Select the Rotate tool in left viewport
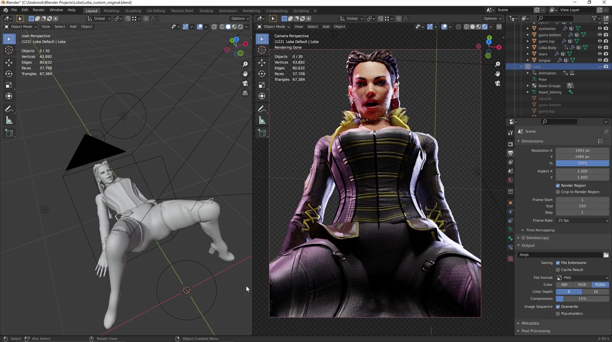The height and width of the screenshot is (342, 612). 9,74
